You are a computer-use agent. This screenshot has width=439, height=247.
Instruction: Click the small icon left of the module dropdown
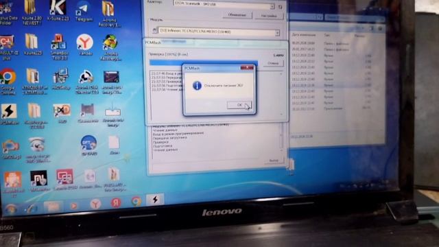click(154, 30)
